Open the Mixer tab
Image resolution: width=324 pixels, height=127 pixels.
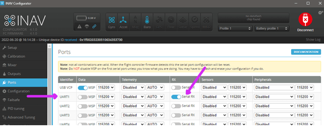24,65
